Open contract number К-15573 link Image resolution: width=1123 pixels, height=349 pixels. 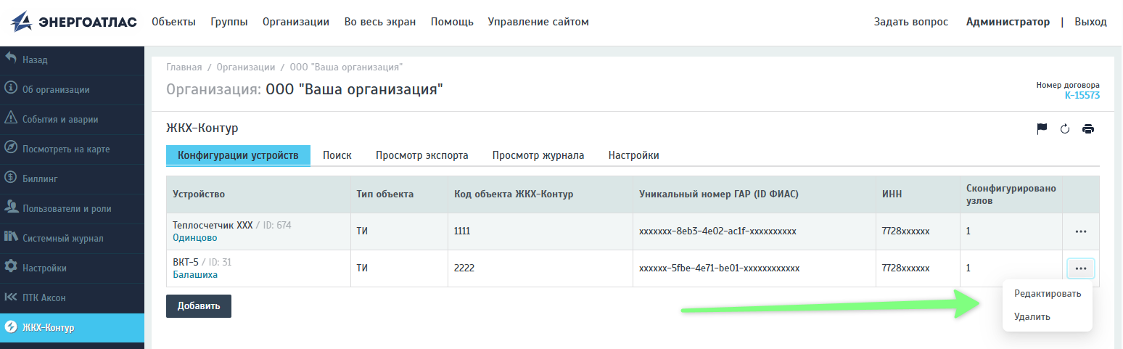(1082, 95)
